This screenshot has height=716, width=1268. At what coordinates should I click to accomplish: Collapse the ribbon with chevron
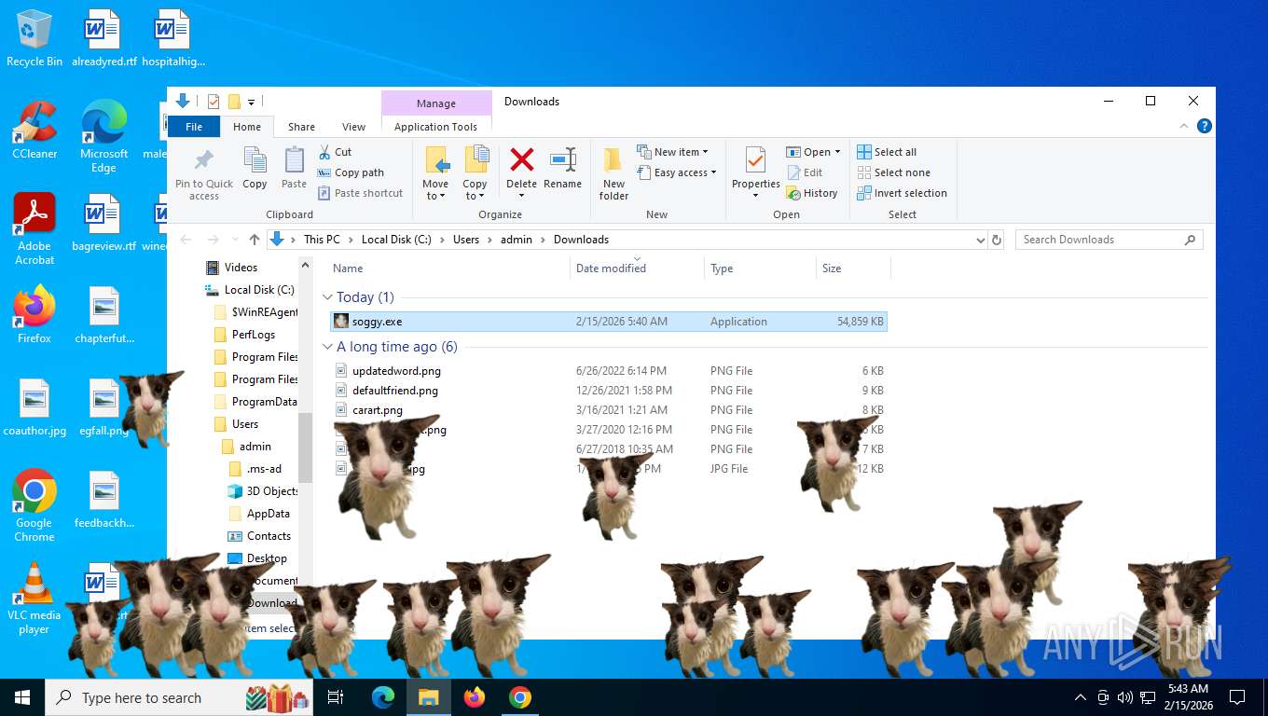1185,126
